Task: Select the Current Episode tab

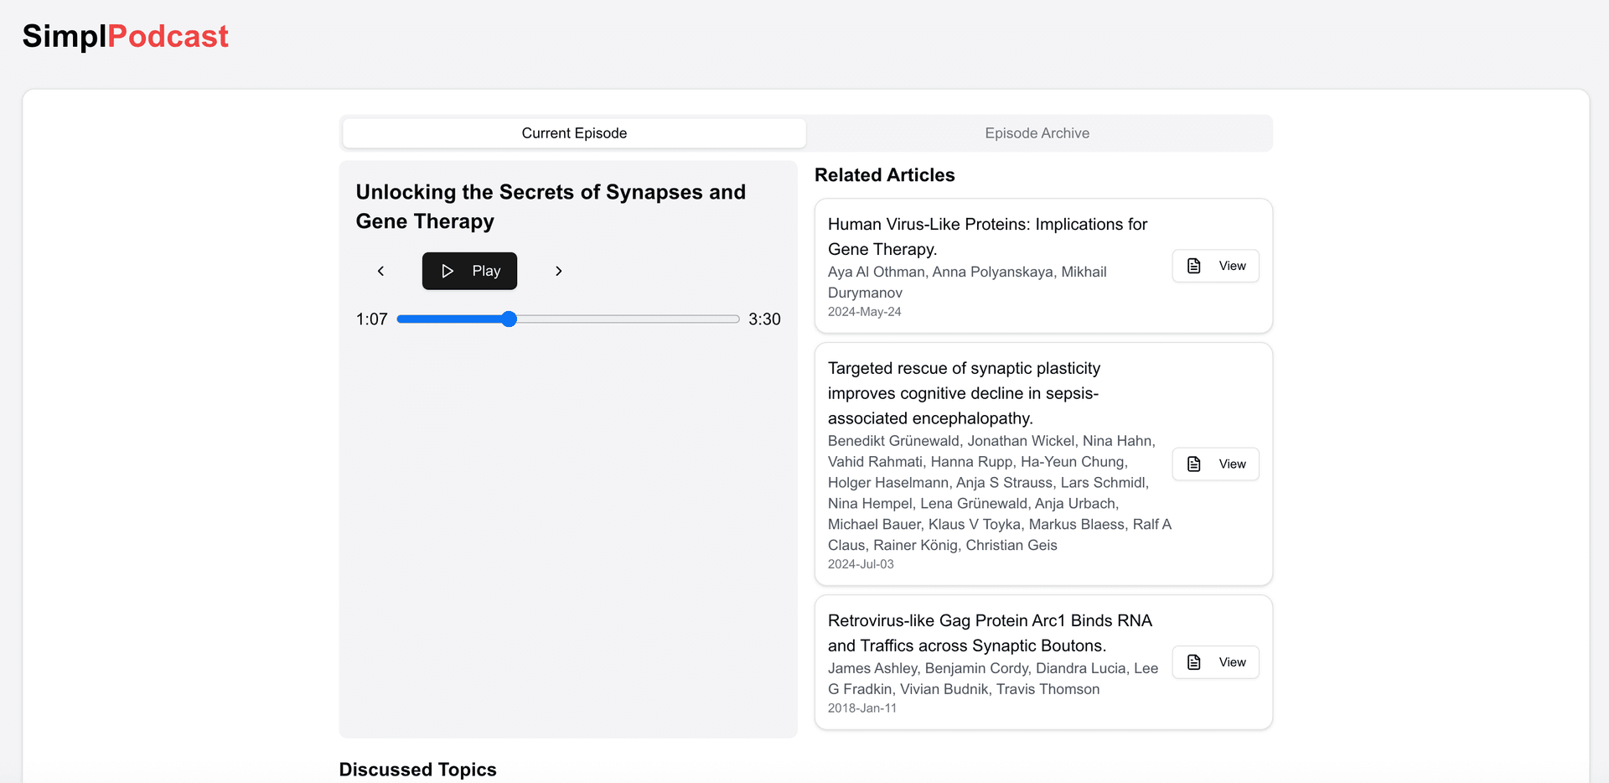Action: pos(573,132)
